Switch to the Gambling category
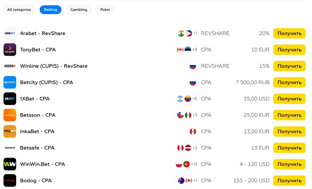Image resolution: width=312 pixels, height=189 pixels. tap(79, 10)
